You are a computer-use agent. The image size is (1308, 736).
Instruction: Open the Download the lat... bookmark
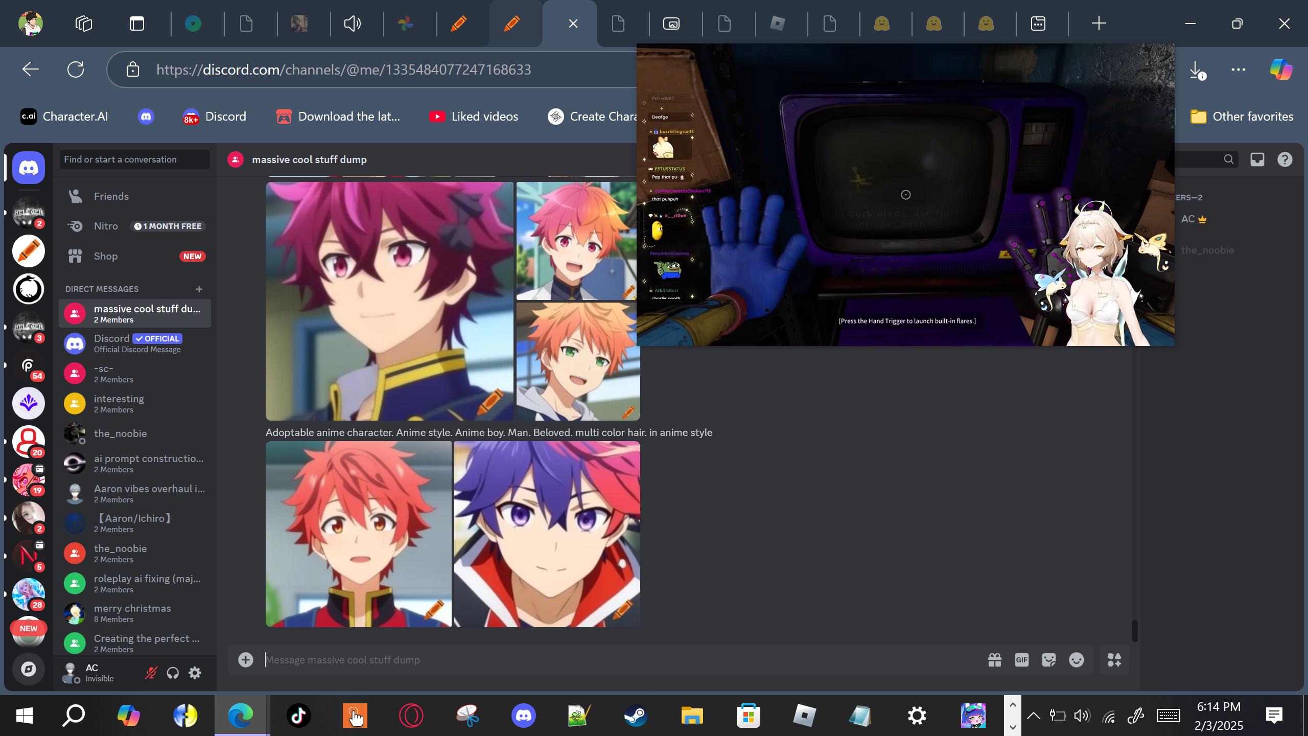point(338,117)
